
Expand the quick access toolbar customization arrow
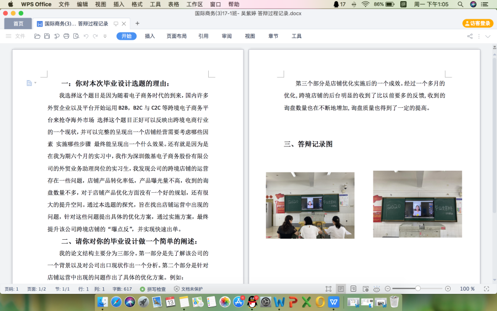[105, 36]
